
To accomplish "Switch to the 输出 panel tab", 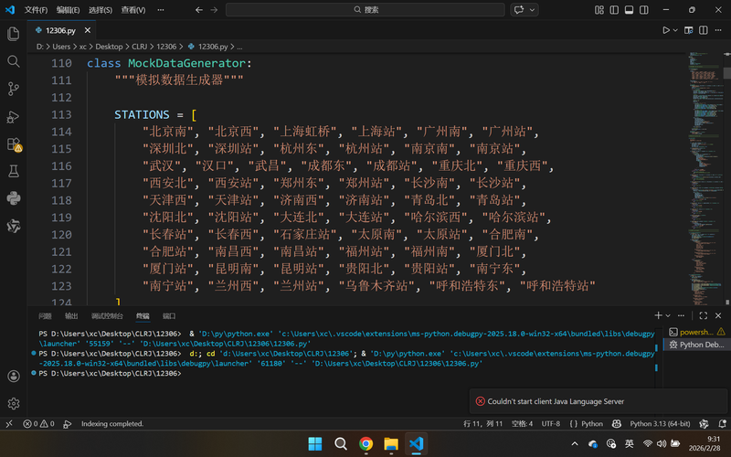I will pyautogui.click(x=71, y=315).
